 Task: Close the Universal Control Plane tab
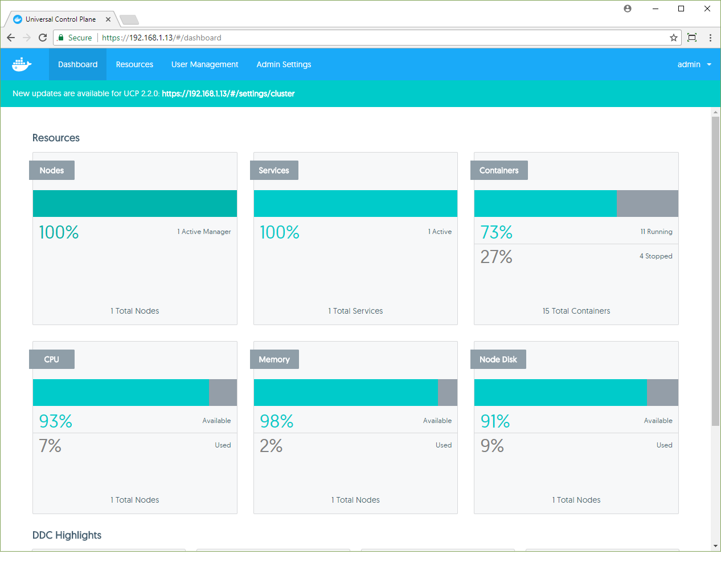point(108,19)
